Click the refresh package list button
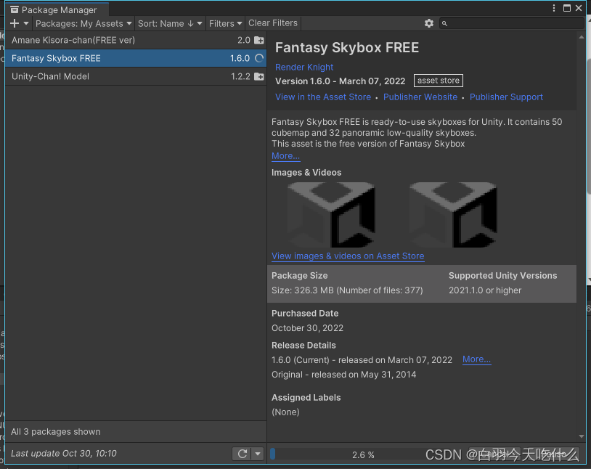 tap(242, 454)
